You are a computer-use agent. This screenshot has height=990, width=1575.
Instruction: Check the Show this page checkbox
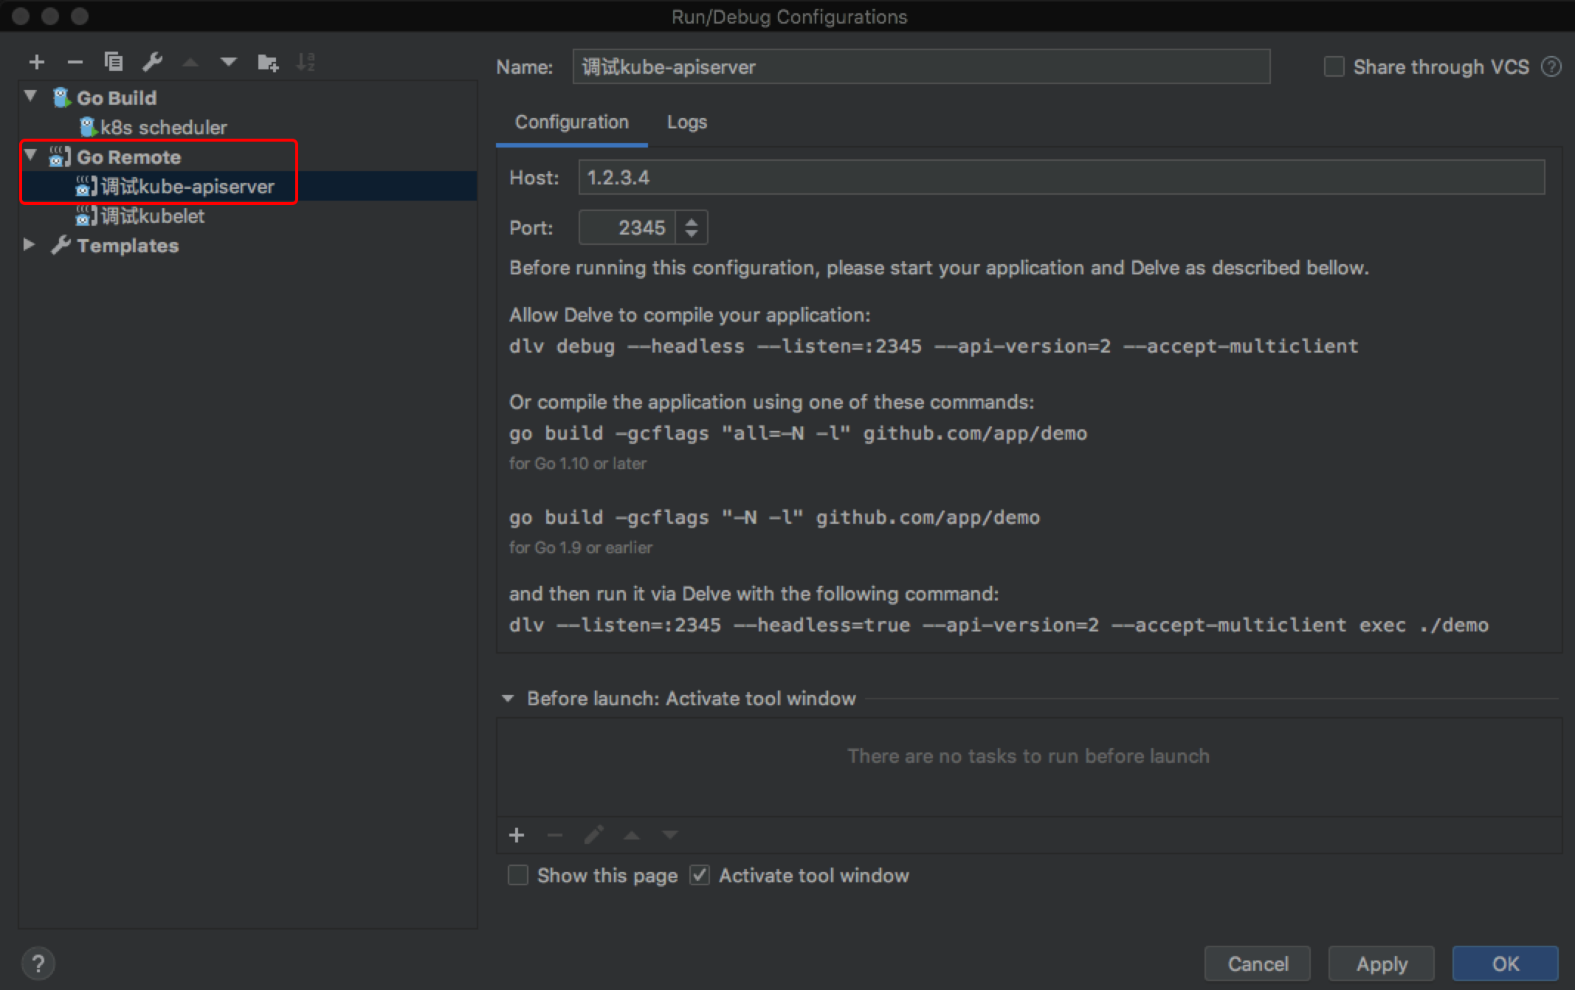(x=518, y=875)
